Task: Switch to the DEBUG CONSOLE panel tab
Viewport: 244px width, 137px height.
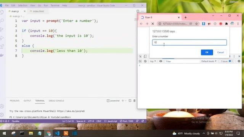Action: tap(56, 100)
